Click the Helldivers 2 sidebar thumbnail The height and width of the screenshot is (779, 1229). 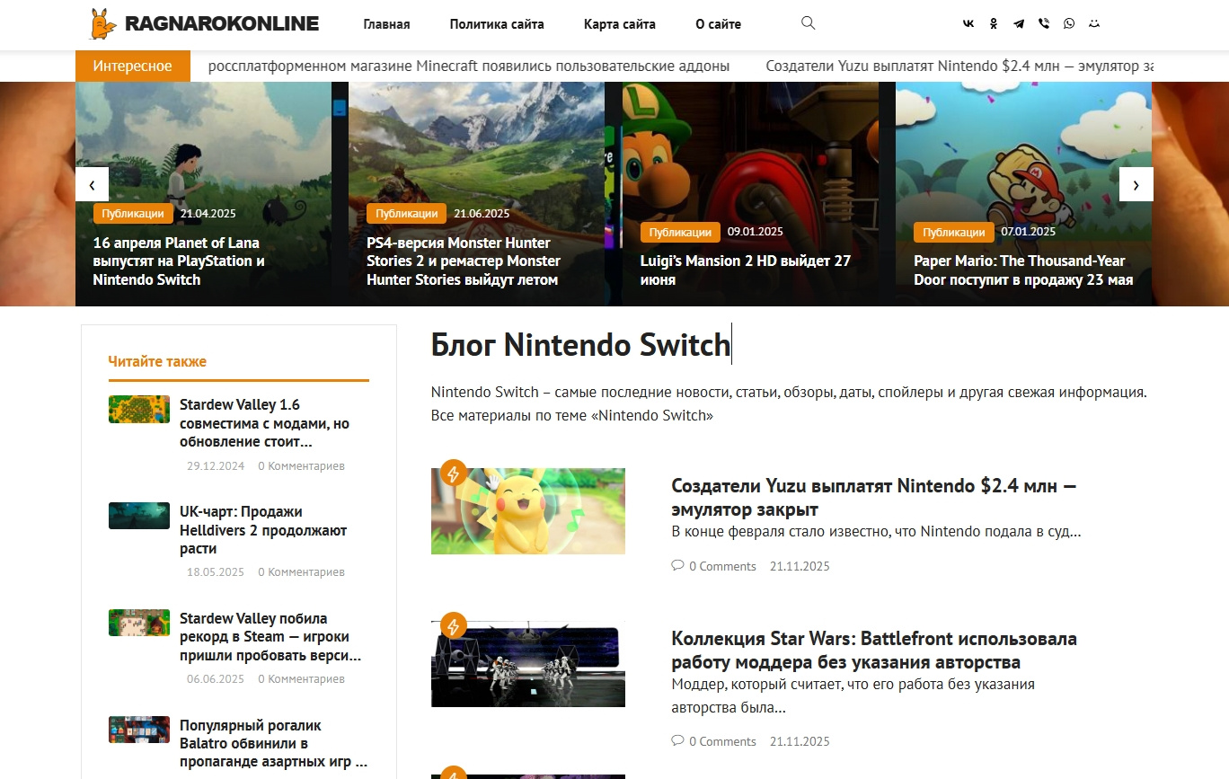pyautogui.click(x=139, y=516)
